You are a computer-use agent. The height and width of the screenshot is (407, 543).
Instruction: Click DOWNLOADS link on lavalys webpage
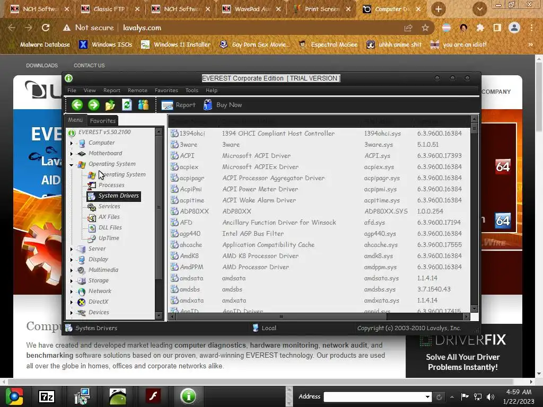click(42, 65)
